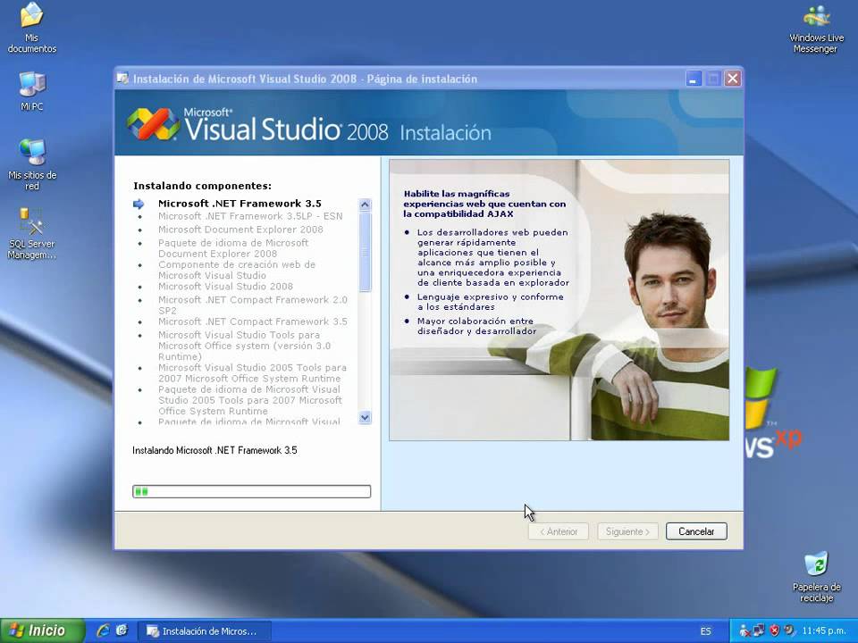This screenshot has height=643, width=858.
Task: Select "Microsoft .NET Framework 3.5LP - ESN" item
Action: pos(250,216)
